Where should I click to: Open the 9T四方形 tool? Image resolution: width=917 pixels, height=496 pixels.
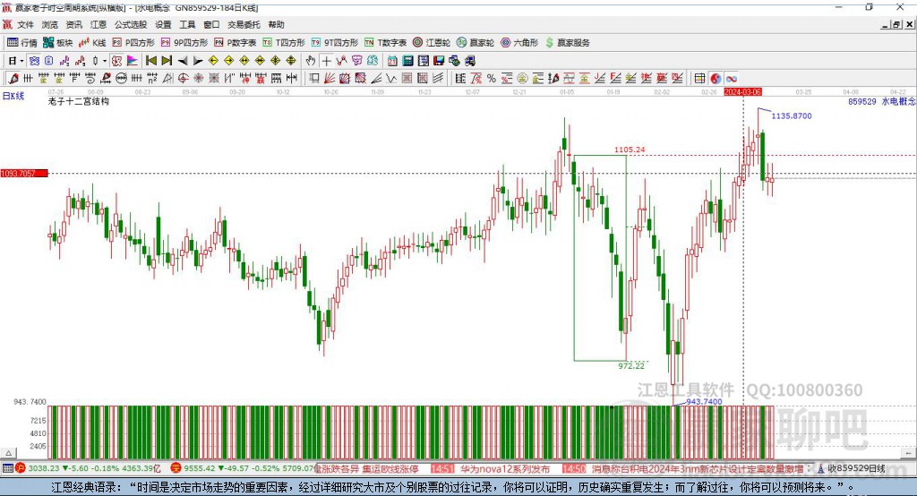click(335, 43)
